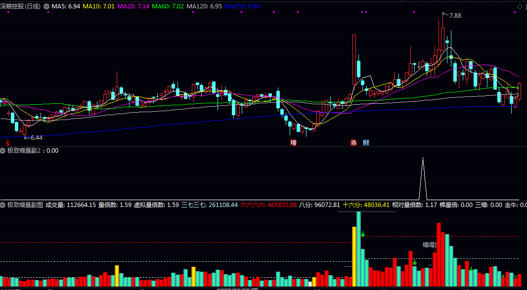Click the 成交量: 112664.15 value
527x290 pixels.
point(71,205)
